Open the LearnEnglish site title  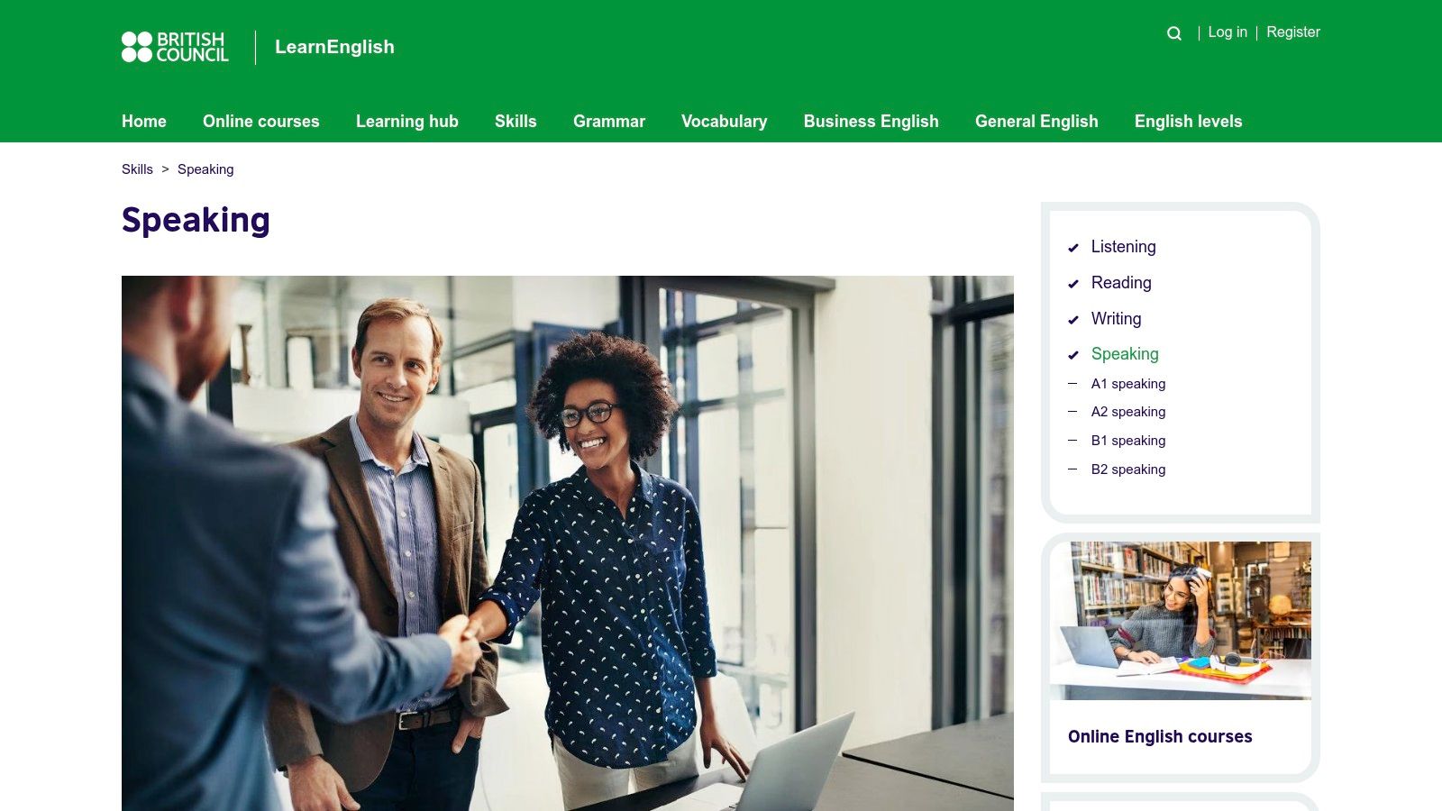click(334, 47)
